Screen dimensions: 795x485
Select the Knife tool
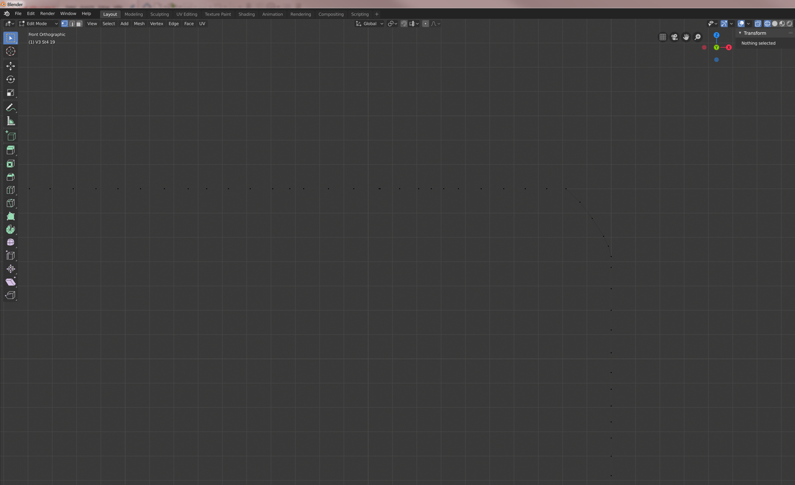pyautogui.click(x=11, y=203)
